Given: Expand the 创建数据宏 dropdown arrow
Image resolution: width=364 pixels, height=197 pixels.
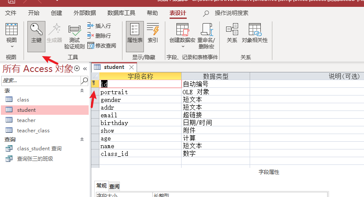Looking at the screenshot, I should [x=183, y=46].
